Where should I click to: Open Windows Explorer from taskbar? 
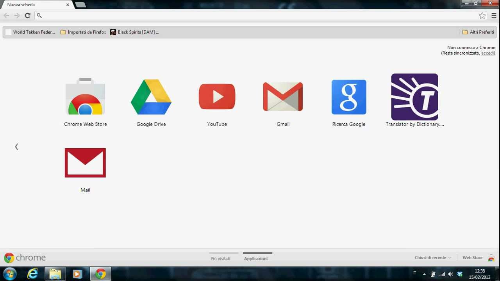click(x=55, y=274)
